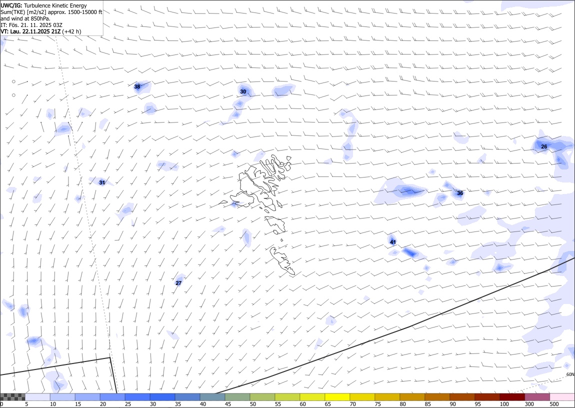Click the TKE peak value 38 on map
Viewport: 575px width, 408px height.
(137, 87)
